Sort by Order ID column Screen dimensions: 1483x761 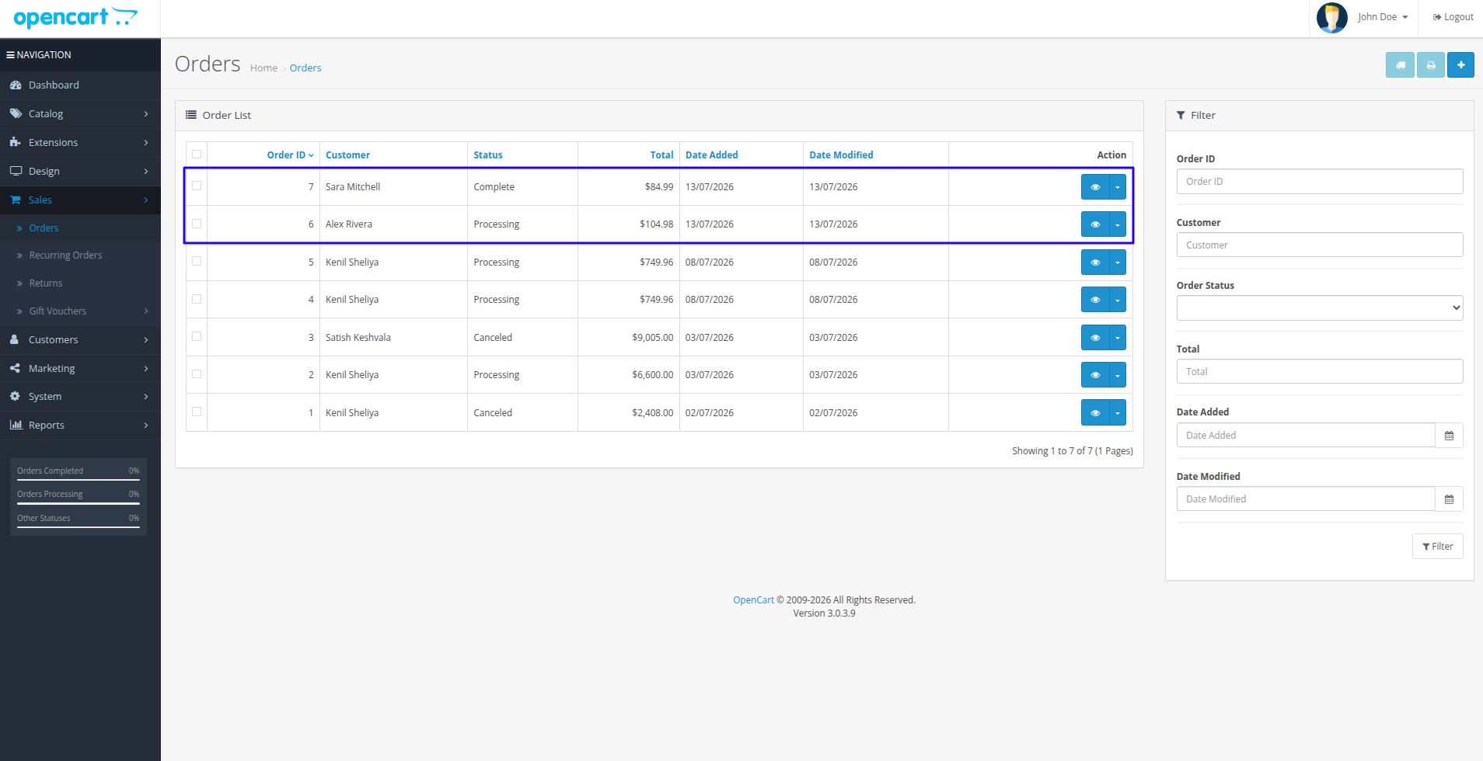(290, 155)
